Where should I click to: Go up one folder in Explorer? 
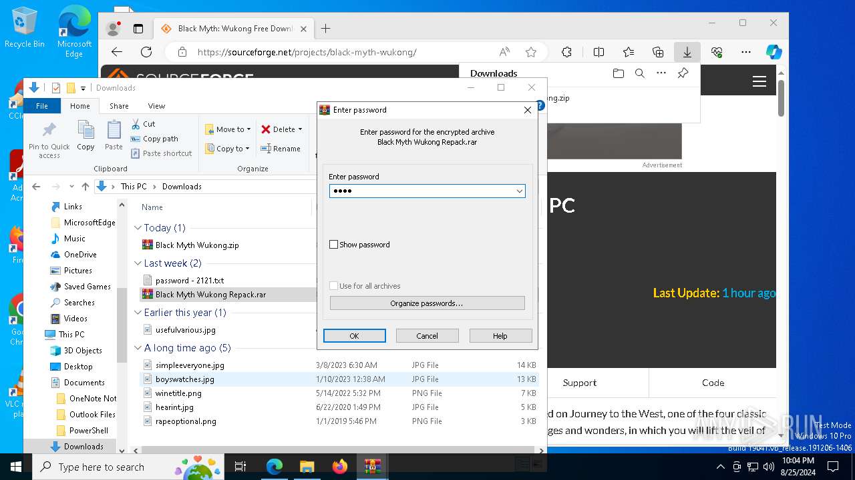(x=85, y=187)
